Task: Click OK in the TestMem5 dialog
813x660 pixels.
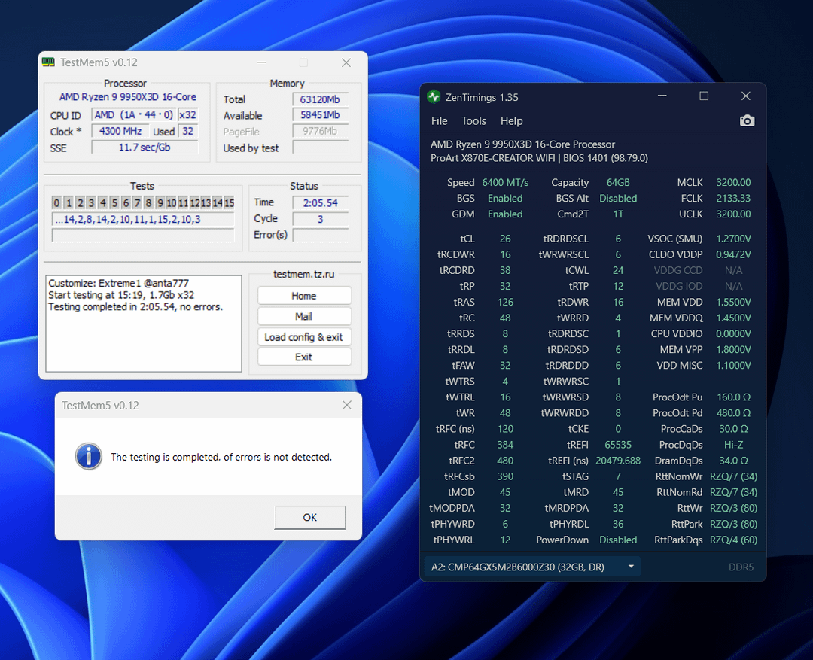Action: point(309,518)
